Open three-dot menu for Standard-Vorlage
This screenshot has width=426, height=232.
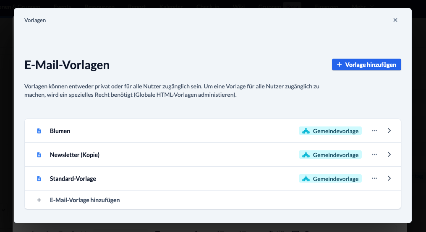pyautogui.click(x=374, y=178)
